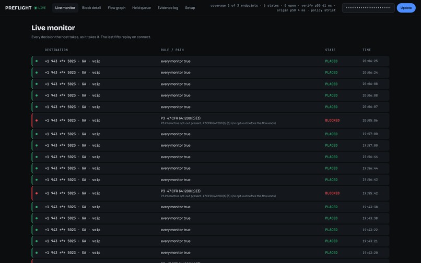The width and height of the screenshot is (421, 263).
Task: Click the PREFLIGHT logo
Action: pyautogui.click(x=18, y=8)
